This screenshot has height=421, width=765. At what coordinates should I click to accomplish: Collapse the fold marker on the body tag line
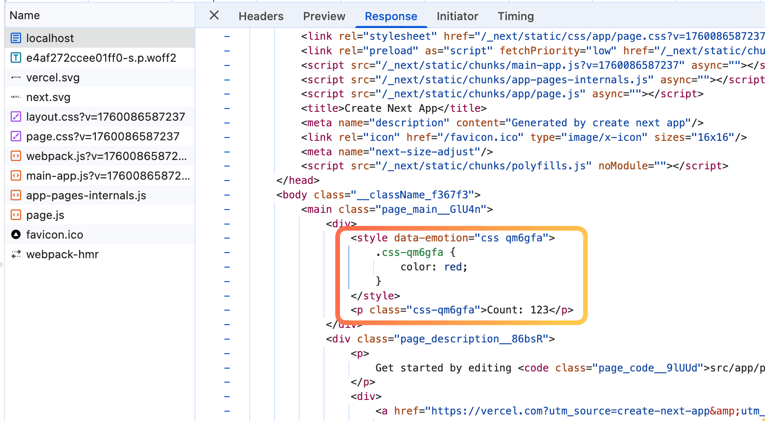pyautogui.click(x=227, y=195)
